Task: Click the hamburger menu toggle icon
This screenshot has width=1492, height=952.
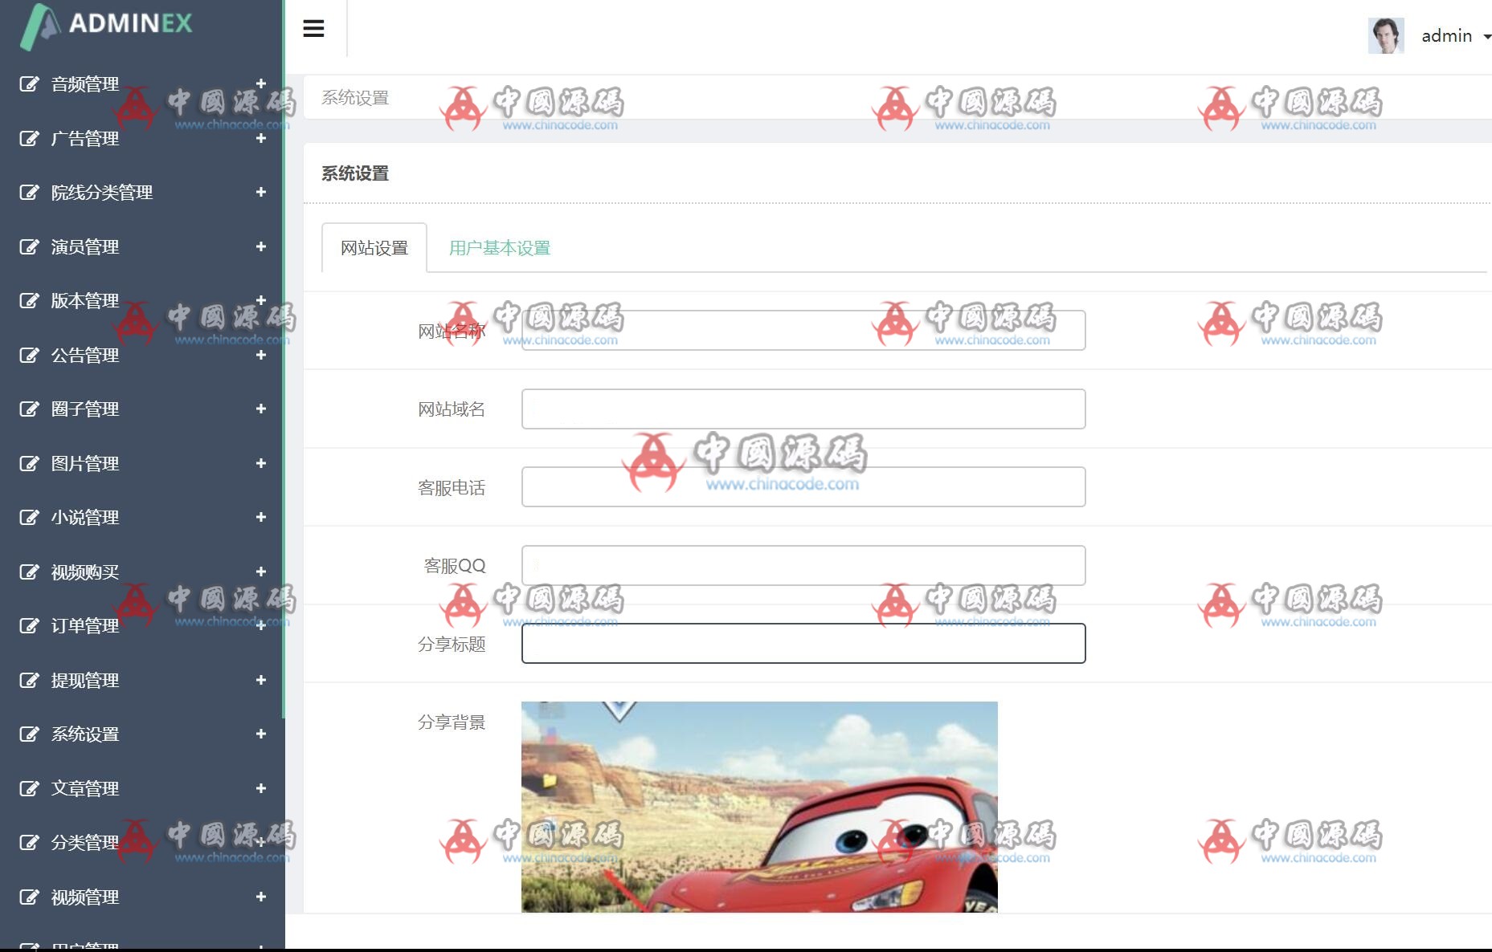Action: pyautogui.click(x=313, y=29)
